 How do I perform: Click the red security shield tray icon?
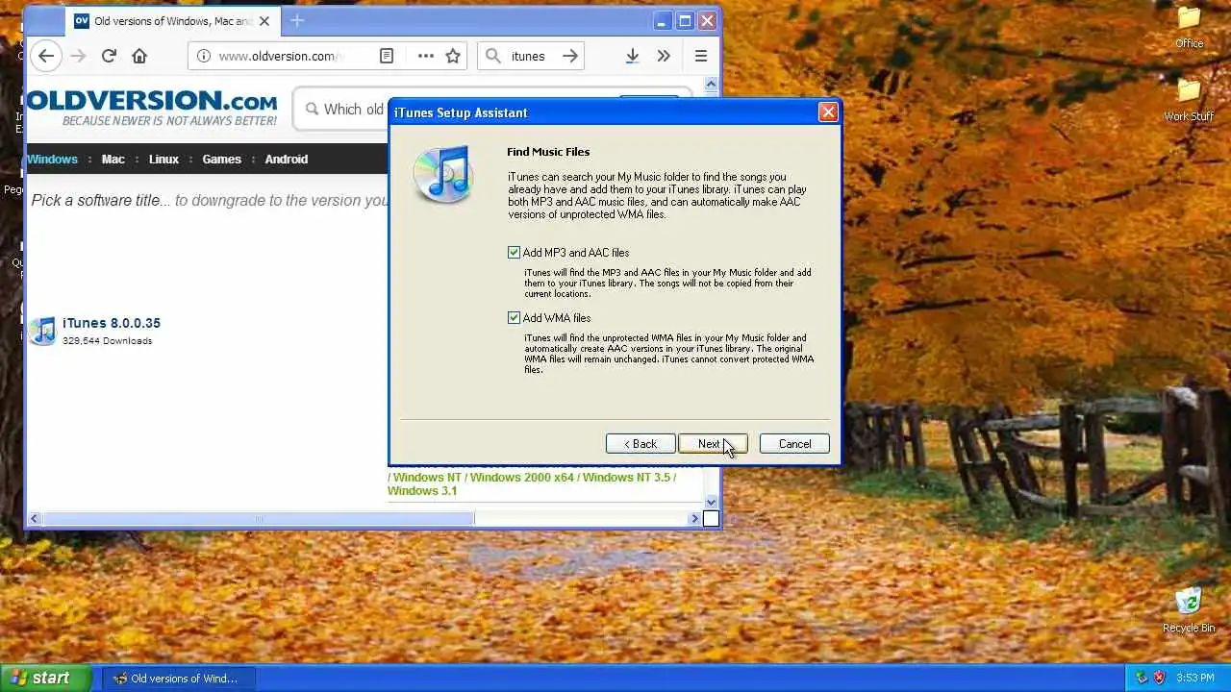[1160, 678]
